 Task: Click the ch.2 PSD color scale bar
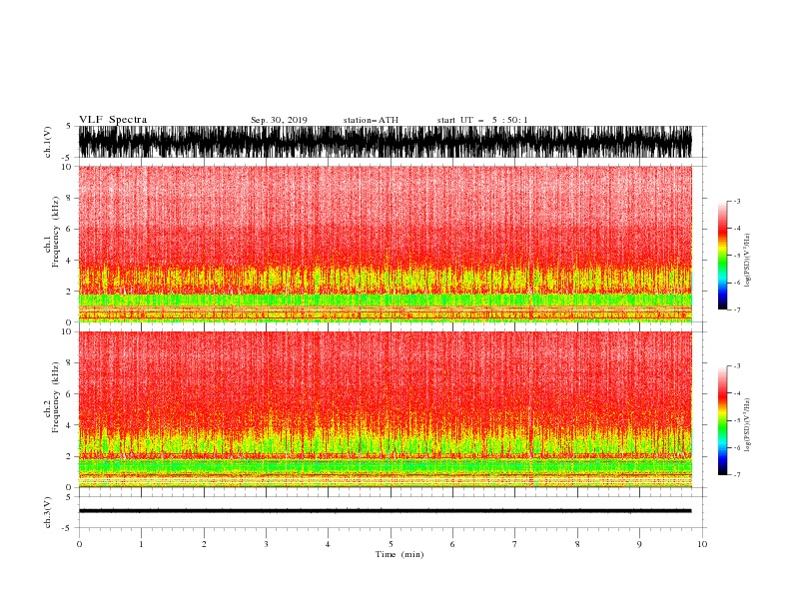722,420
